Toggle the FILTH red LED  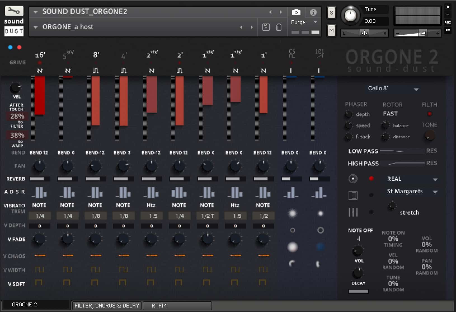pyautogui.click(x=430, y=114)
